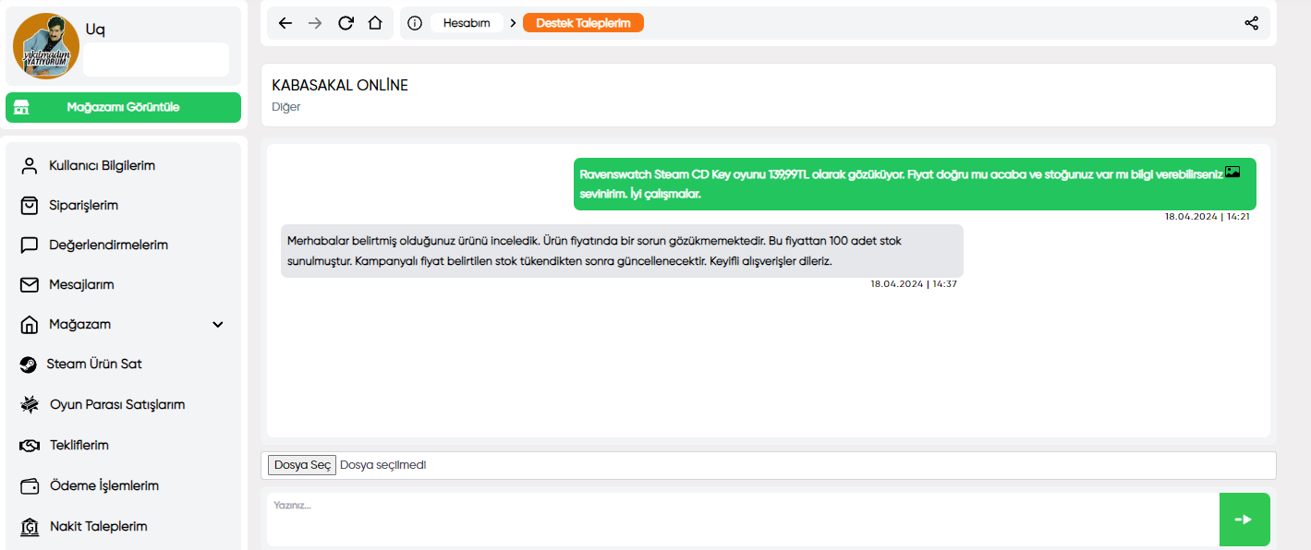Open image attachment icon in green message
This screenshot has width=1311, height=550.
(x=1232, y=172)
